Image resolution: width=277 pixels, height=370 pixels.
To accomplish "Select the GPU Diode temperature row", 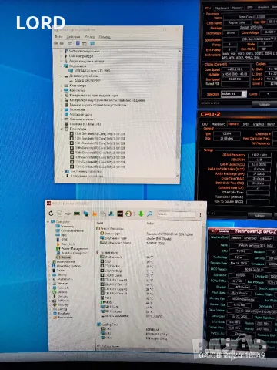I will pos(109,307).
